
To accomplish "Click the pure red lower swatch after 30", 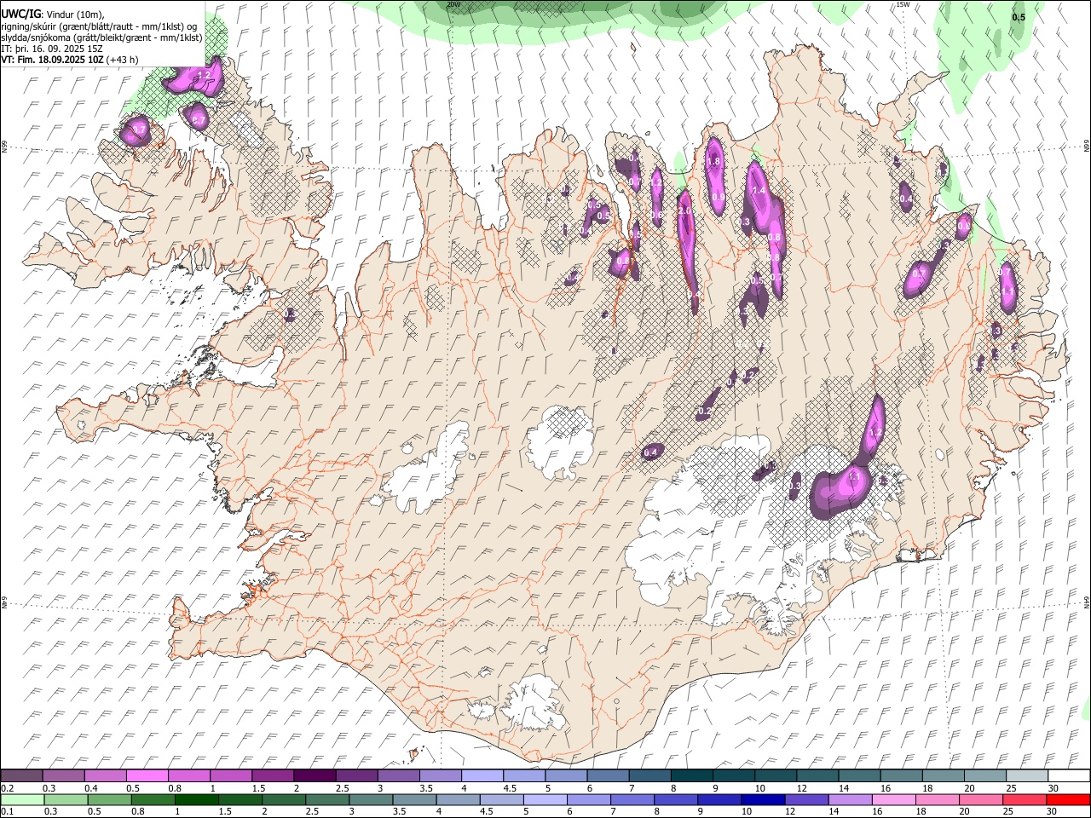I will (x=1068, y=799).
